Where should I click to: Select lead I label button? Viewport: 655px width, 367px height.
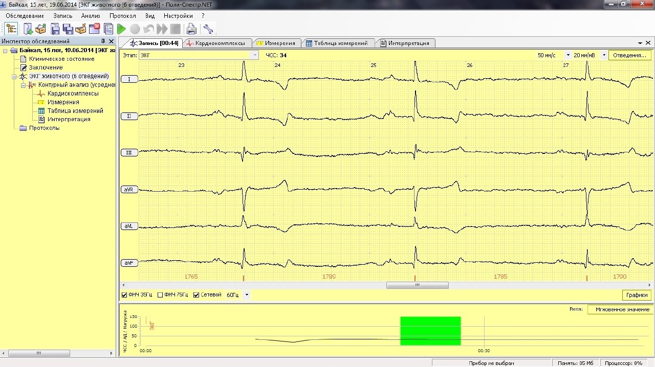point(129,79)
